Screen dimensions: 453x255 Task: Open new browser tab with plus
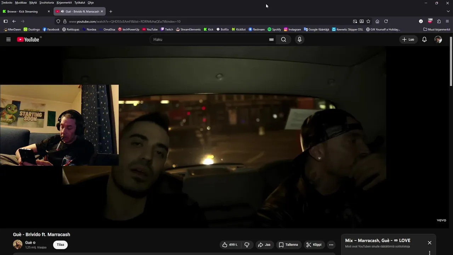(111, 11)
